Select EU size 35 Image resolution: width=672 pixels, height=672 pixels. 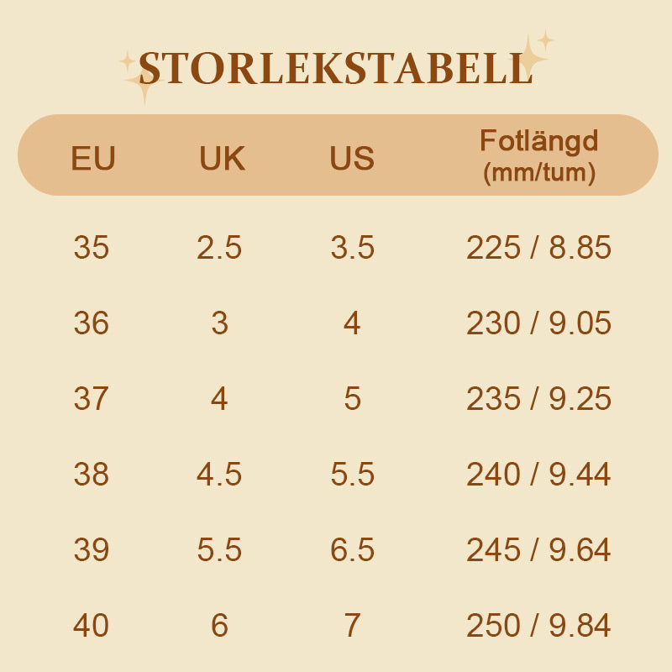pos(92,248)
